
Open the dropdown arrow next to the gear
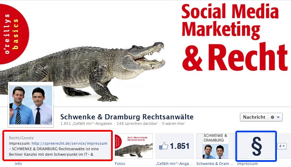(x=278, y=117)
